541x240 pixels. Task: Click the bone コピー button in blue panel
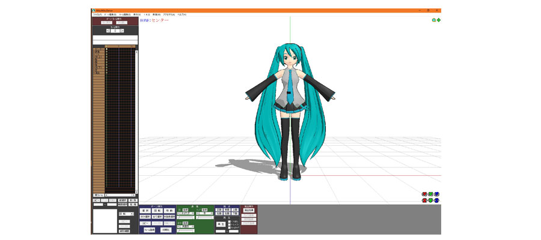[x=145, y=223]
